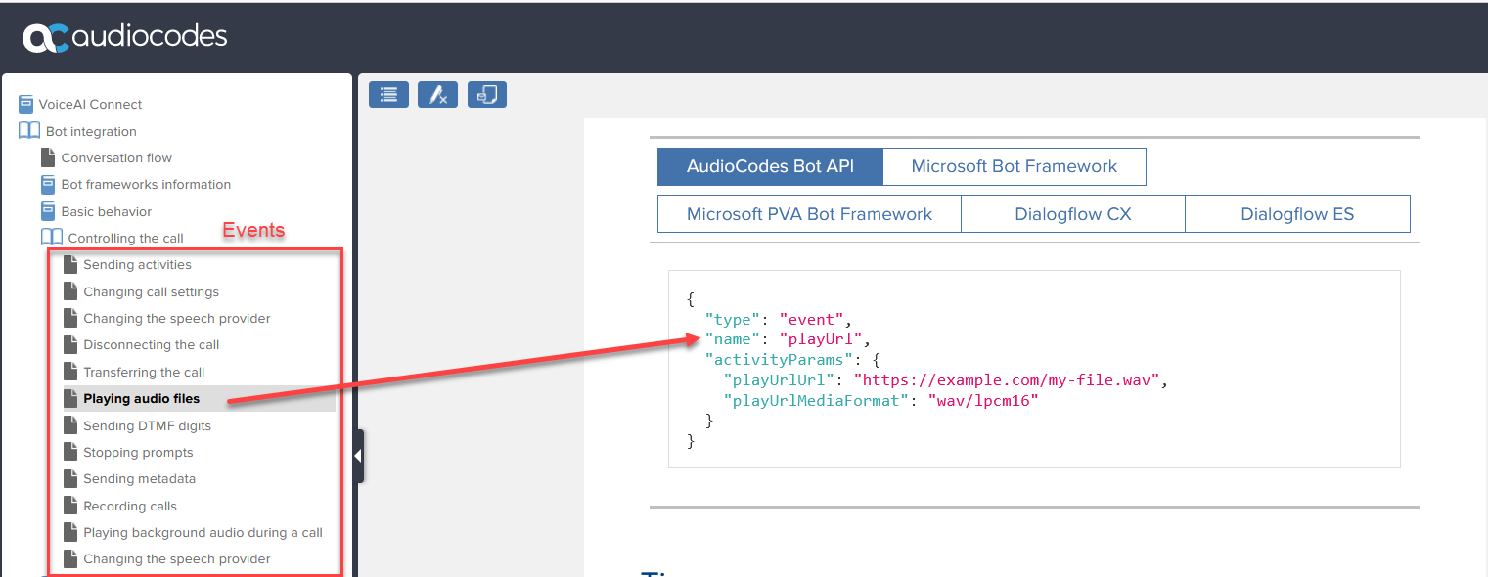
Task: Click the VoiceAI Connect closed book icon
Action: pos(26,105)
